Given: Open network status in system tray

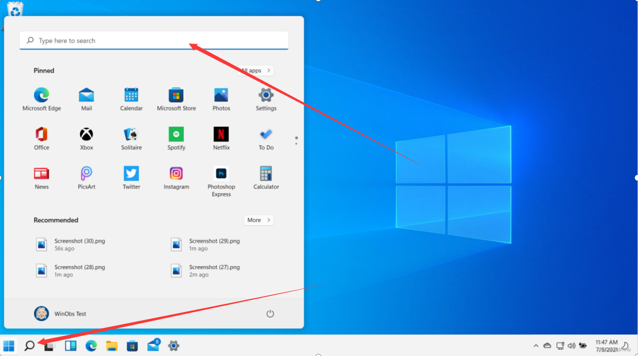Looking at the screenshot, I should click(560, 345).
